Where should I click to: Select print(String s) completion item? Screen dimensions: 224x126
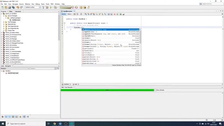point(111,59)
